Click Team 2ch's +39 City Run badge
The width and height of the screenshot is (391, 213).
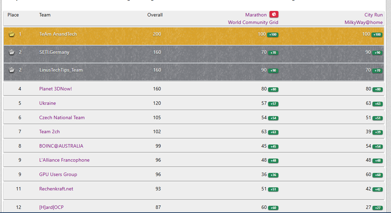point(378,132)
